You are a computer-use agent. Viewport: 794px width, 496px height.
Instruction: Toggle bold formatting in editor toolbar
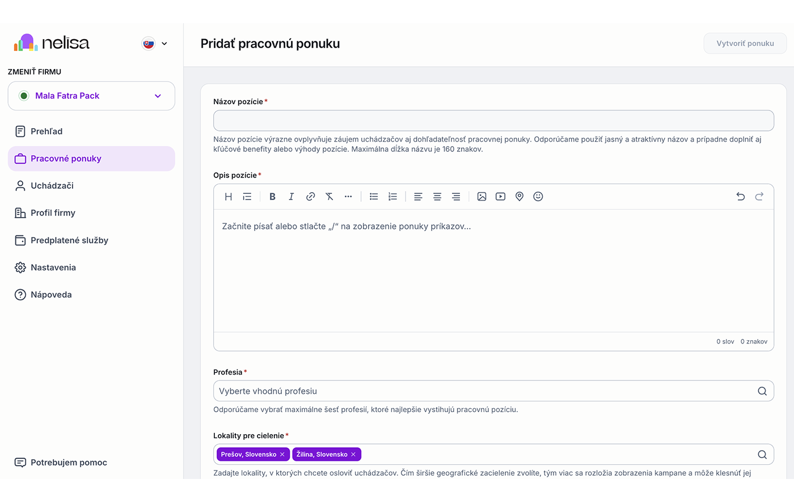[x=272, y=197]
